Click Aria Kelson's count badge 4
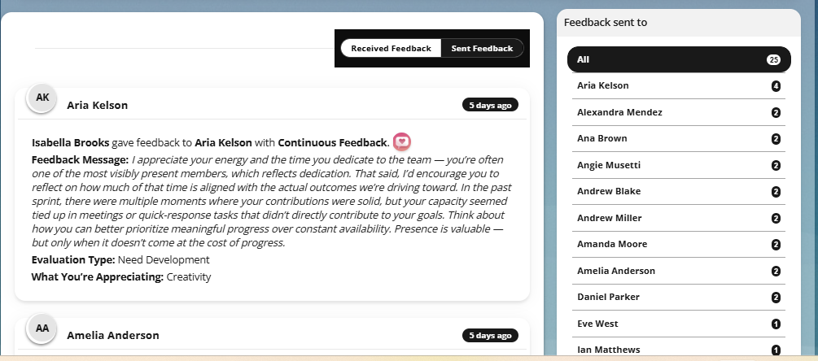Image resolution: width=818 pixels, height=361 pixels. click(x=776, y=86)
